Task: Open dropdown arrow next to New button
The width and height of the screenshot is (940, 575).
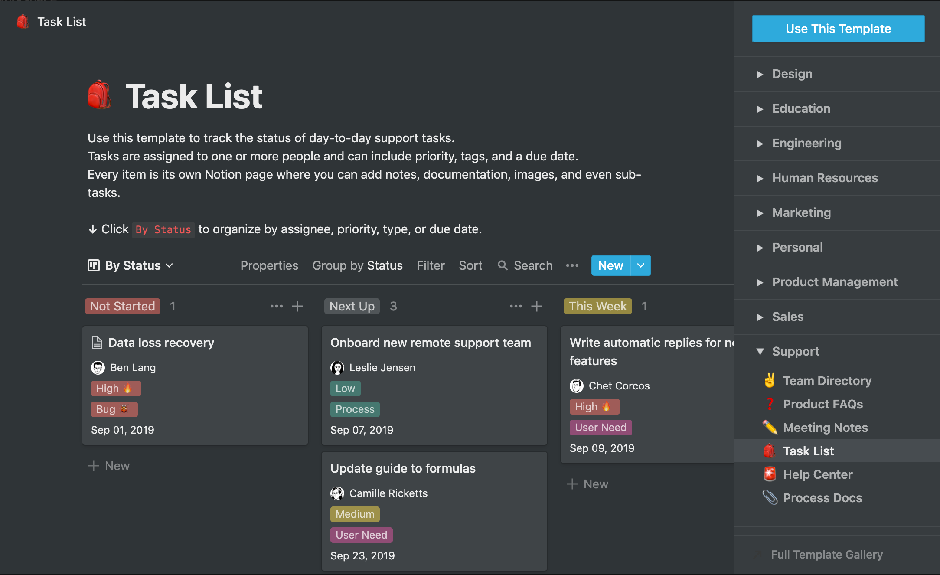Action: coord(641,265)
